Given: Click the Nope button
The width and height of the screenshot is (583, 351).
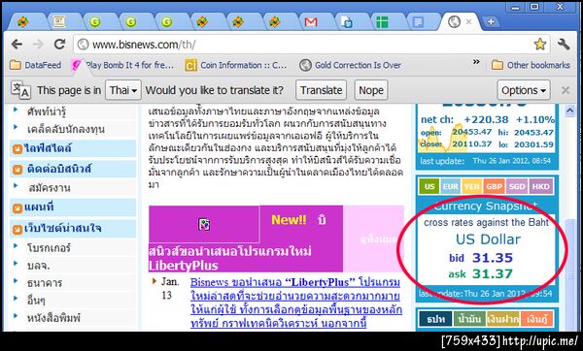Looking at the screenshot, I should click(371, 90).
